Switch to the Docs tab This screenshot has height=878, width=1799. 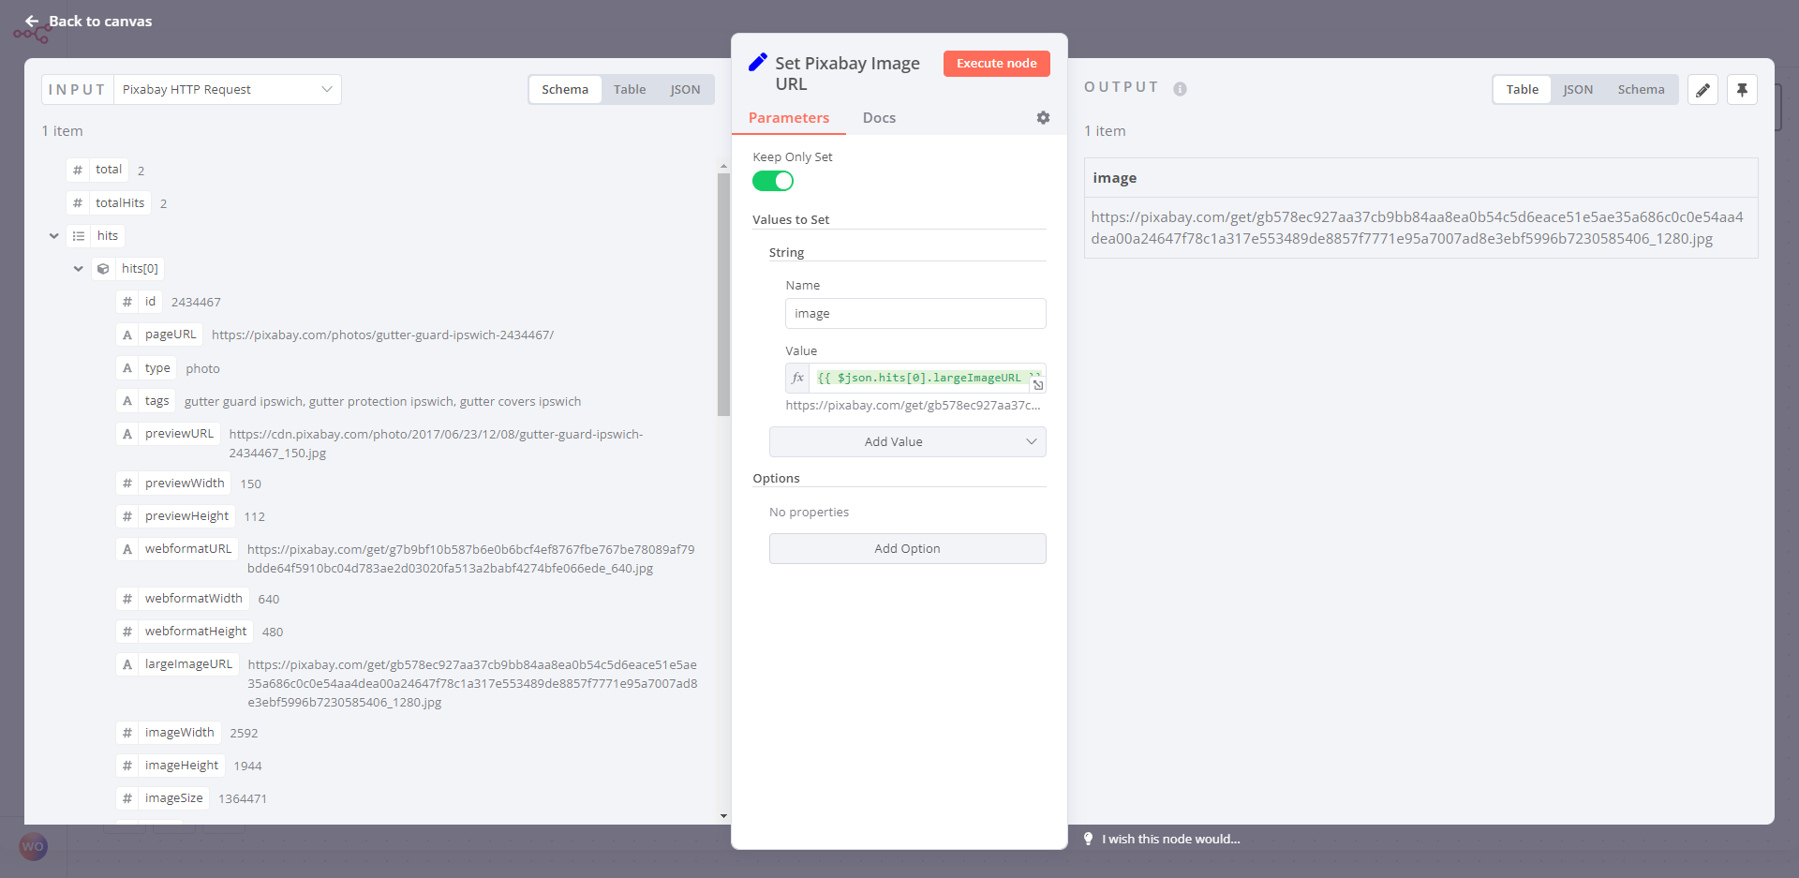click(879, 118)
